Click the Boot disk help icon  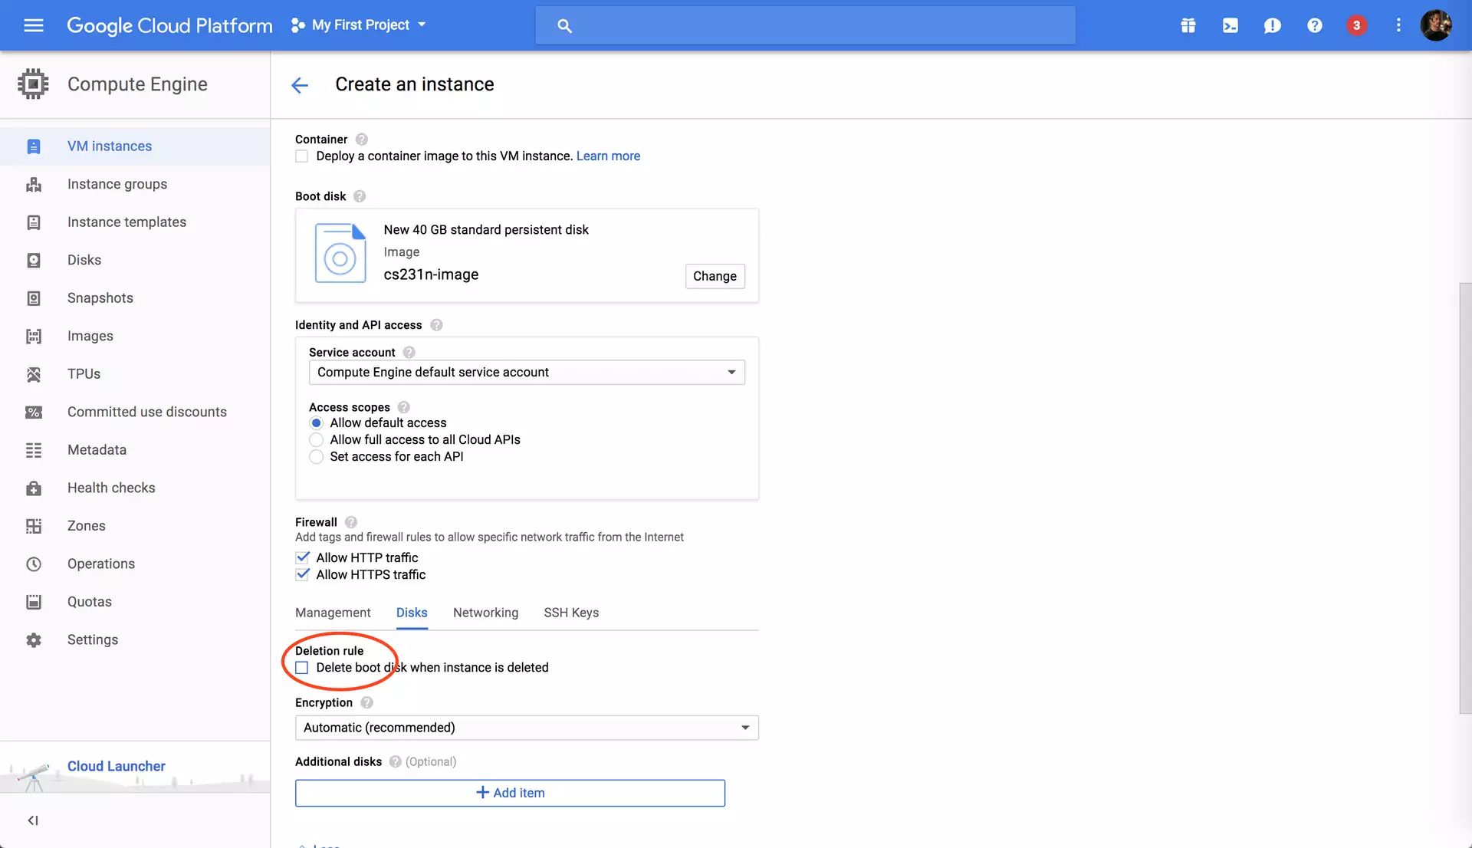360,196
